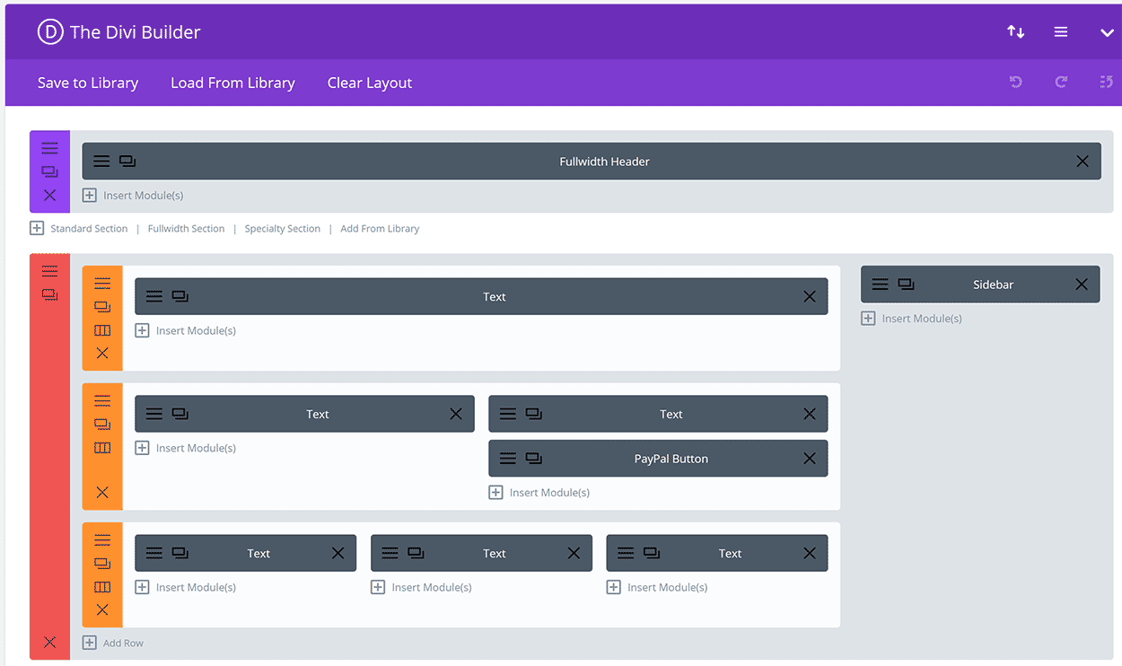Change column structure of two-column row

102,447
